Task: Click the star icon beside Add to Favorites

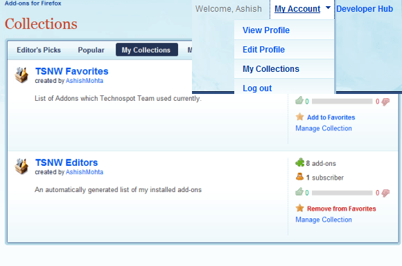Action: (x=299, y=117)
